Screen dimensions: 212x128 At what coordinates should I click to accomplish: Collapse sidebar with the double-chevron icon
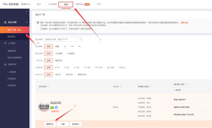tap(26, 12)
